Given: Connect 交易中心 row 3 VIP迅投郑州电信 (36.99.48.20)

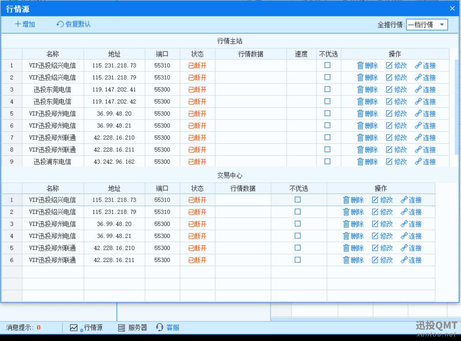Looking at the screenshot, I should pyautogui.click(x=411, y=224).
